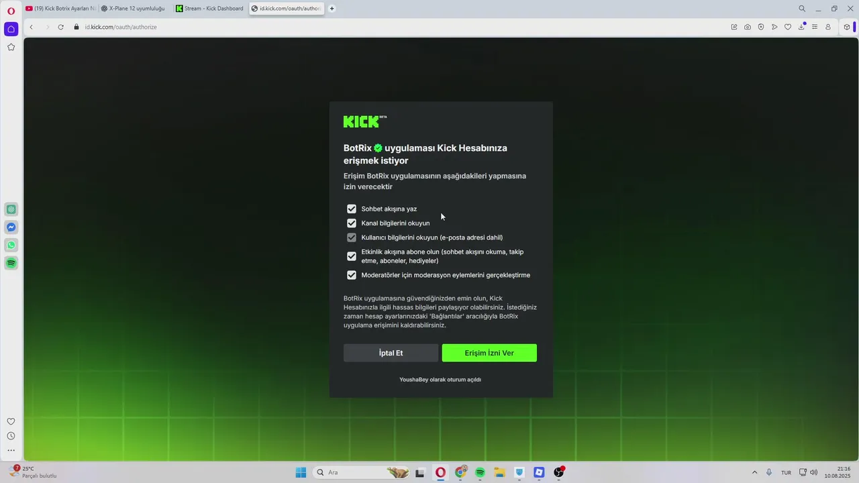The height and width of the screenshot is (483, 859).
Task: Open the profile account icon
Action: [828, 27]
